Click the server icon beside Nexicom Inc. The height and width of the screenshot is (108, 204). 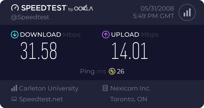coord(105,88)
